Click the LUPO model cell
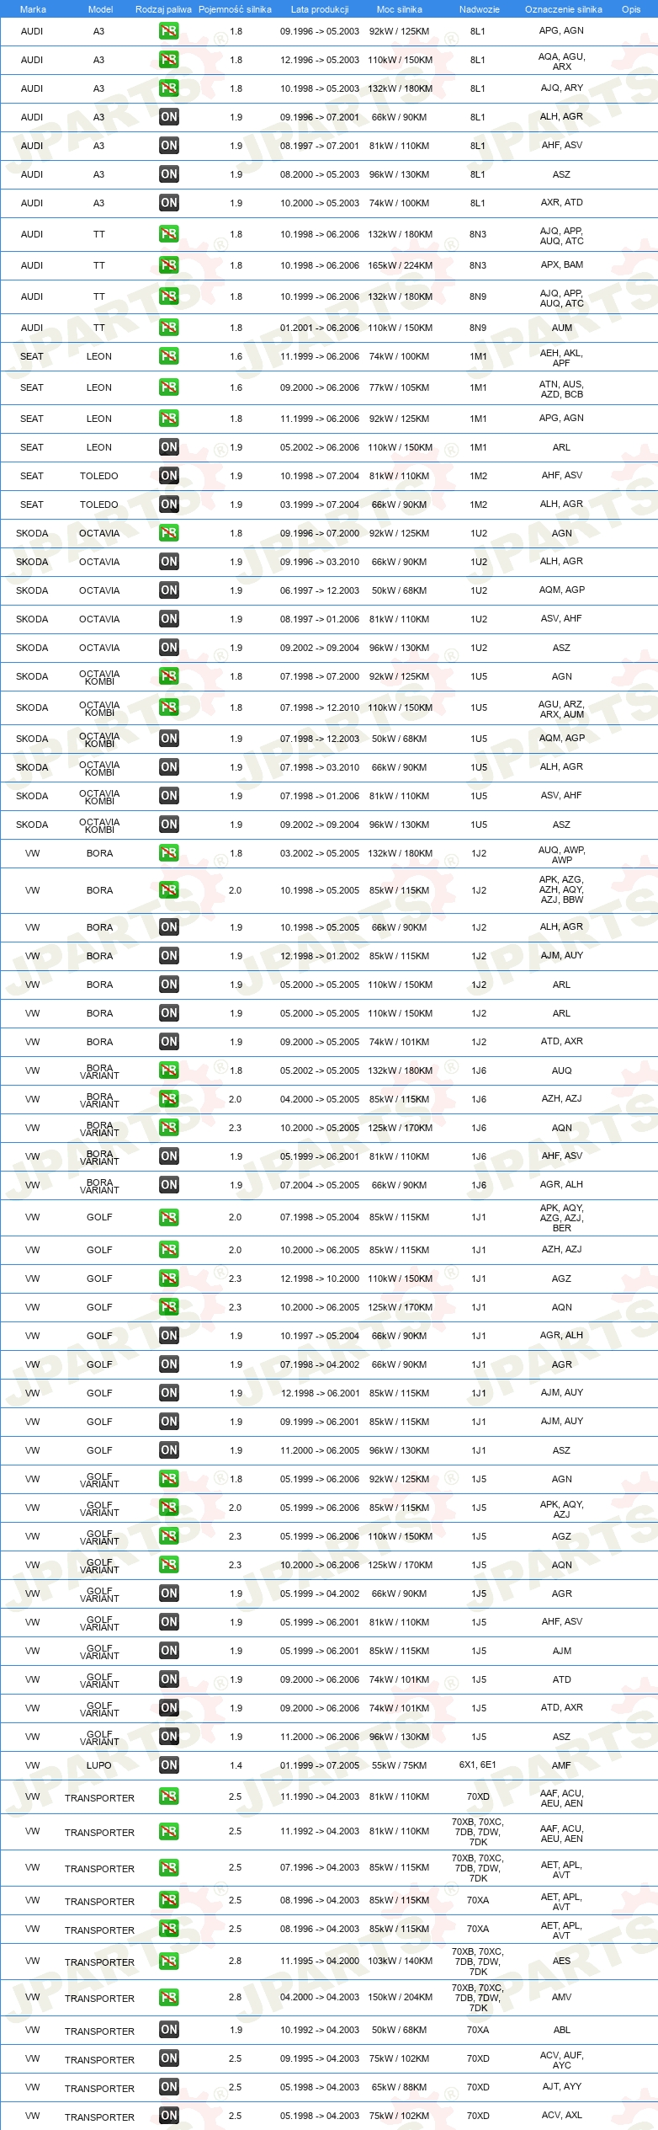Screen dimensions: 658x2130 pos(98,1765)
